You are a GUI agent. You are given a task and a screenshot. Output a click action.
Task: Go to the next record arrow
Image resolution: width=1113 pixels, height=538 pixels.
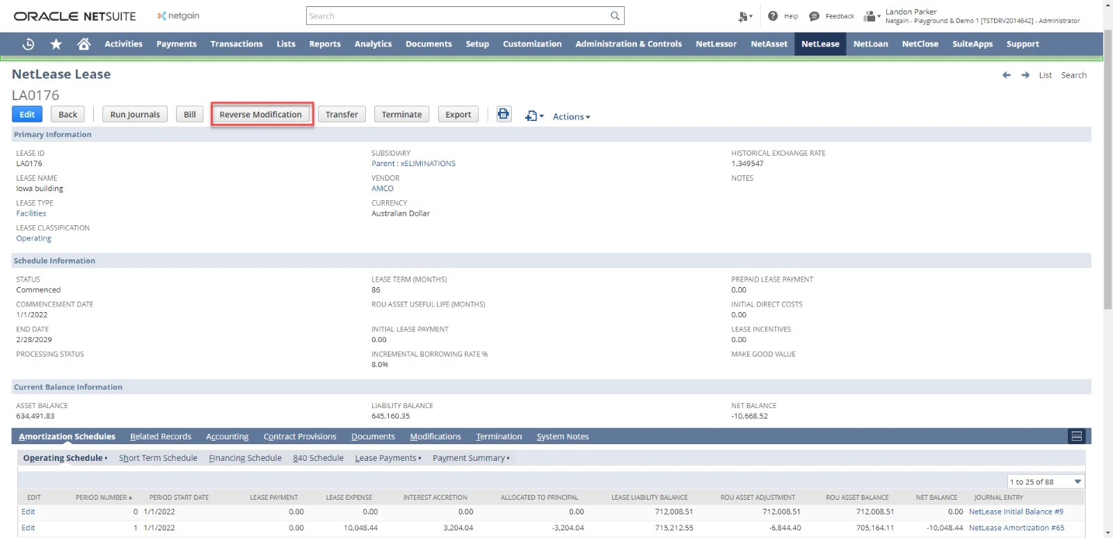pyautogui.click(x=1025, y=75)
